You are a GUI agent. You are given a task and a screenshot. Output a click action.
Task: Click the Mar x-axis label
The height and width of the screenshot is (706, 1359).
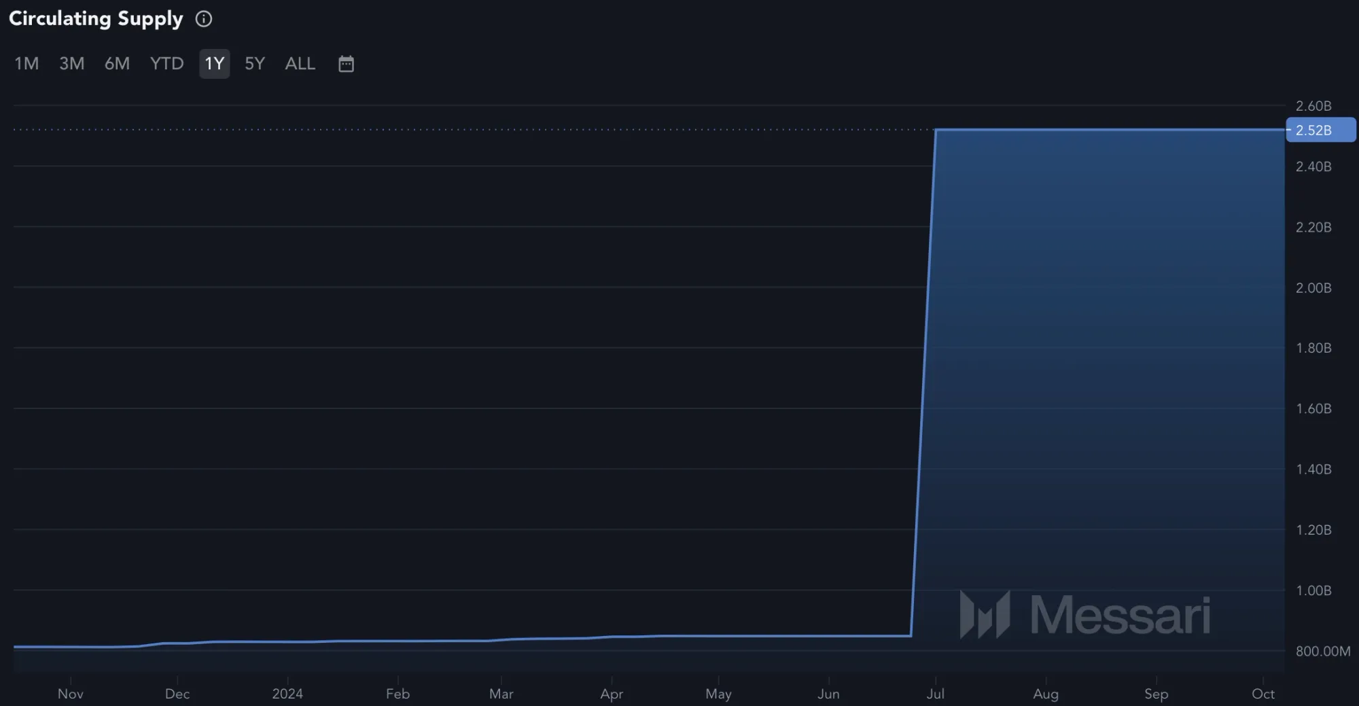tap(501, 694)
